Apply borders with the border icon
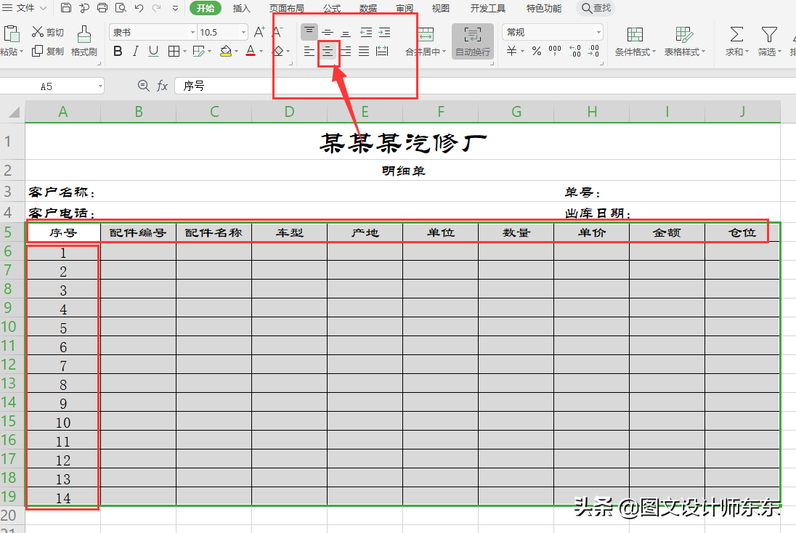The height and width of the screenshot is (533, 796). (174, 52)
